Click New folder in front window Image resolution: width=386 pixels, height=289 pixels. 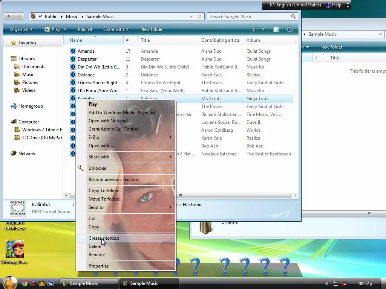click(x=152, y=29)
